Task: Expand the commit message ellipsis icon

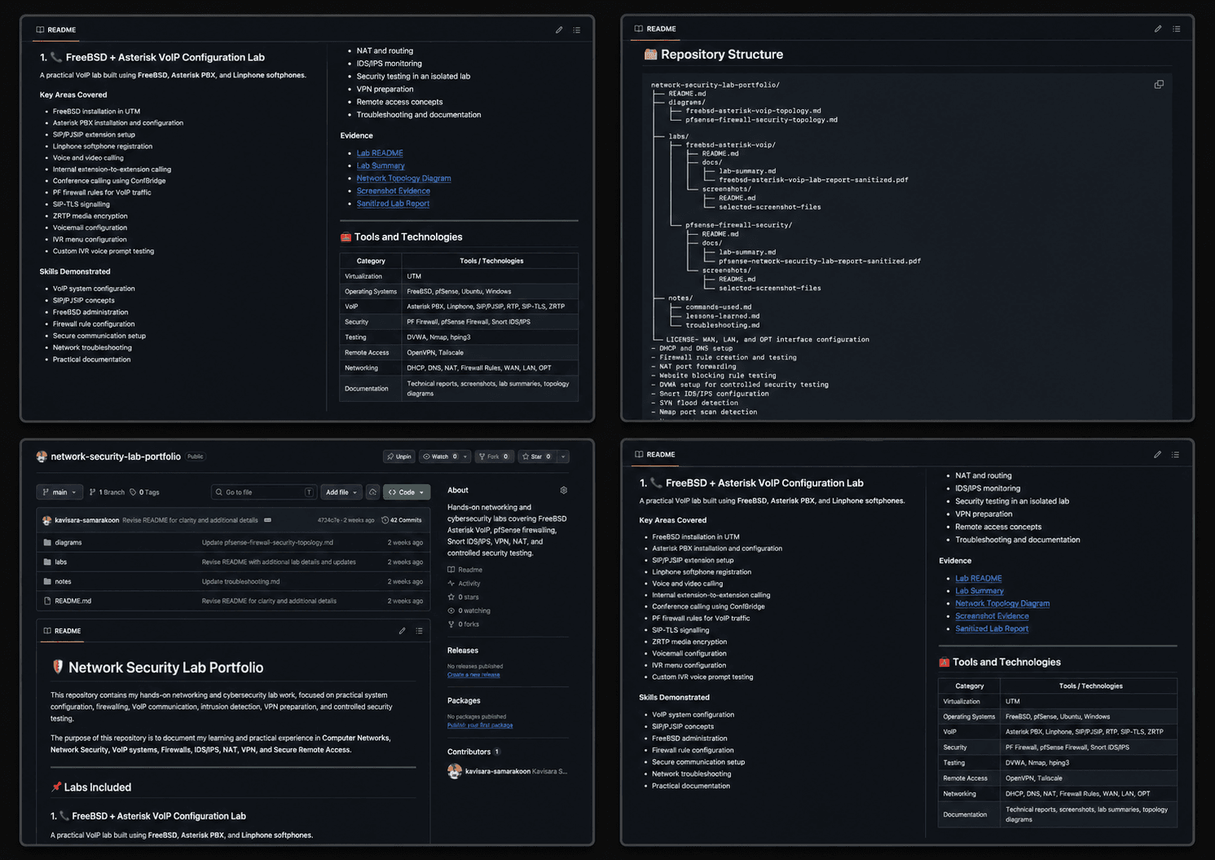Action: [267, 520]
